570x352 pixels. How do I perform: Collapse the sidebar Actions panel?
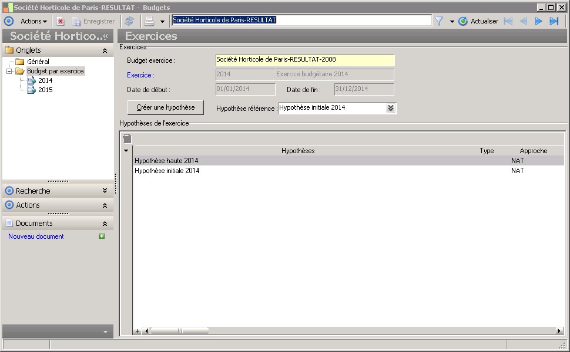pos(105,205)
